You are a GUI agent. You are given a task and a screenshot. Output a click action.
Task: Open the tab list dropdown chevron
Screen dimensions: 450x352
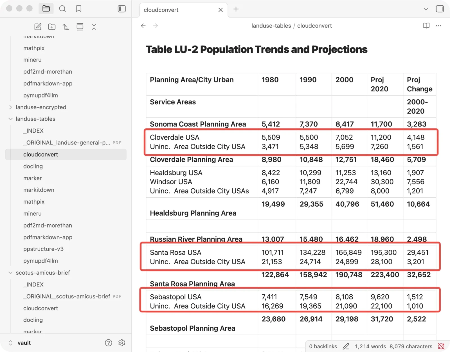point(426,9)
